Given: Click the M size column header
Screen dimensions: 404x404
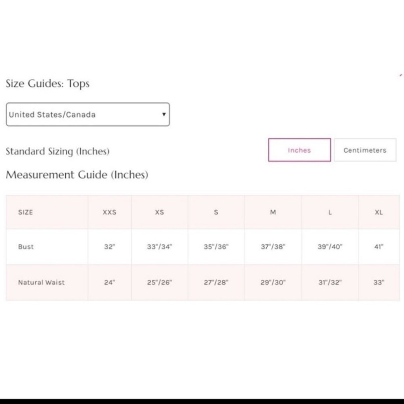Looking at the screenshot, I should [x=273, y=212].
